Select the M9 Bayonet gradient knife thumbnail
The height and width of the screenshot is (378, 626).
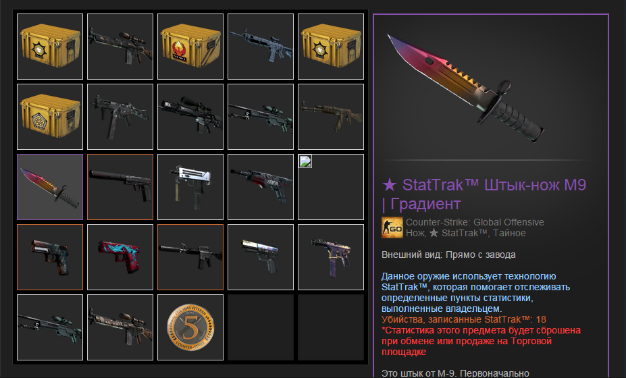pyautogui.click(x=50, y=187)
